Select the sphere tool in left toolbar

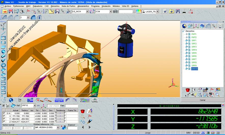(3, 52)
